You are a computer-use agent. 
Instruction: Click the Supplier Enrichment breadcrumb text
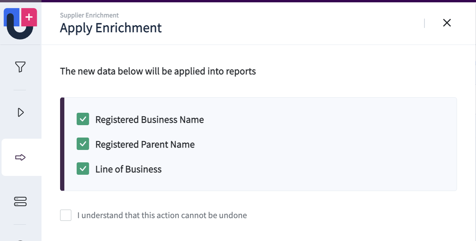coord(90,15)
